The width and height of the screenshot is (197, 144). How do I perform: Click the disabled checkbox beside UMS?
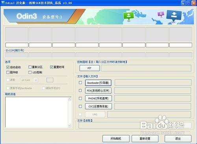coord(80,114)
